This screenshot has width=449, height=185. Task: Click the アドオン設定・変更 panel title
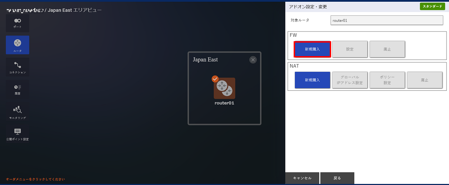pos(308,7)
